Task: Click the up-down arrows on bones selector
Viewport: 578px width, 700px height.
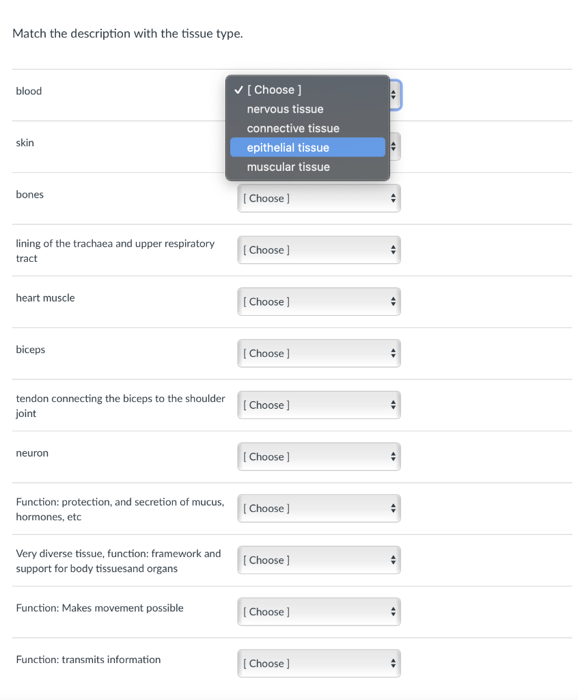Action: click(x=394, y=198)
